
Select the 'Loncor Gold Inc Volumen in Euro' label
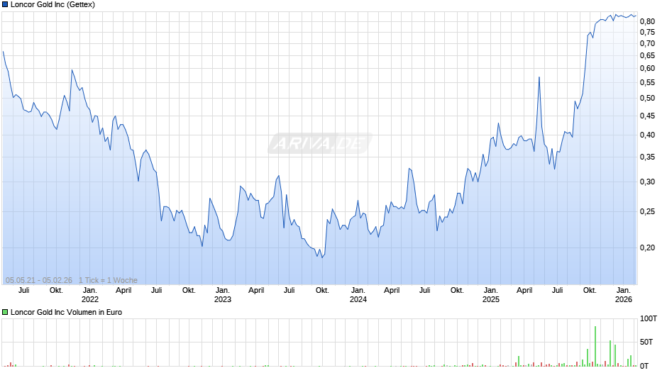(67, 312)
